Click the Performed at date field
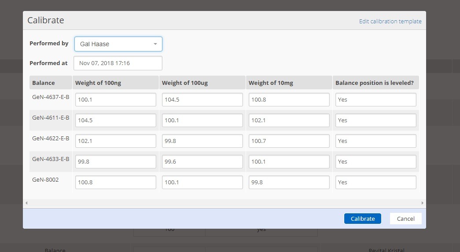 pyautogui.click(x=118, y=63)
